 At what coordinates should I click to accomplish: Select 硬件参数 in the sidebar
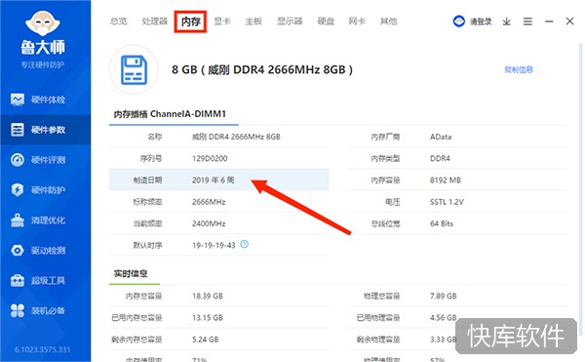coord(45,130)
